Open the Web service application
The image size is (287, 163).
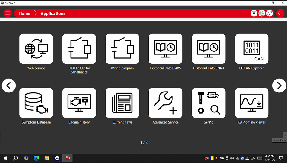pos(36,49)
